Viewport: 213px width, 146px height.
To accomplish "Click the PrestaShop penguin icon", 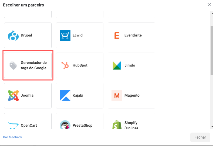I will [65, 125].
